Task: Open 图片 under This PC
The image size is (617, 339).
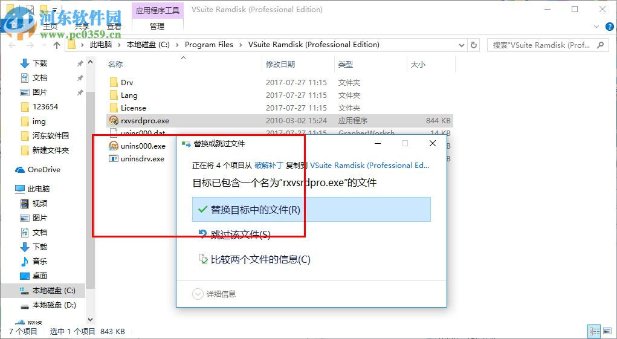Action: click(39, 218)
